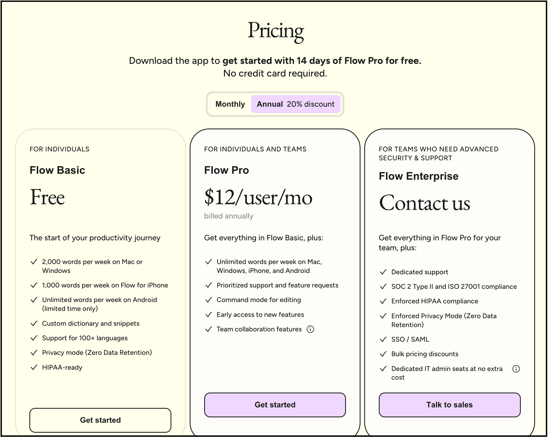This screenshot has height=437, width=548.
Task: Switch billing to Monthly
Action: 230,104
